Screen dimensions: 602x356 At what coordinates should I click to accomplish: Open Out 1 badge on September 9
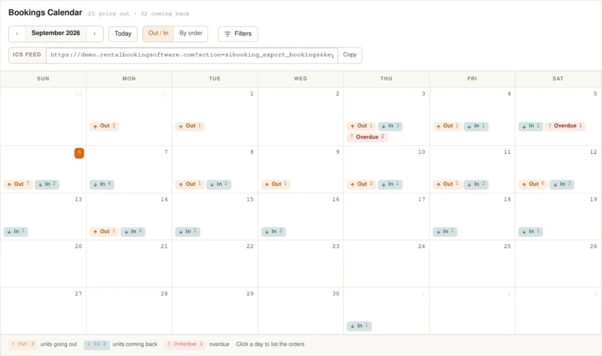[x=276, y=184]
